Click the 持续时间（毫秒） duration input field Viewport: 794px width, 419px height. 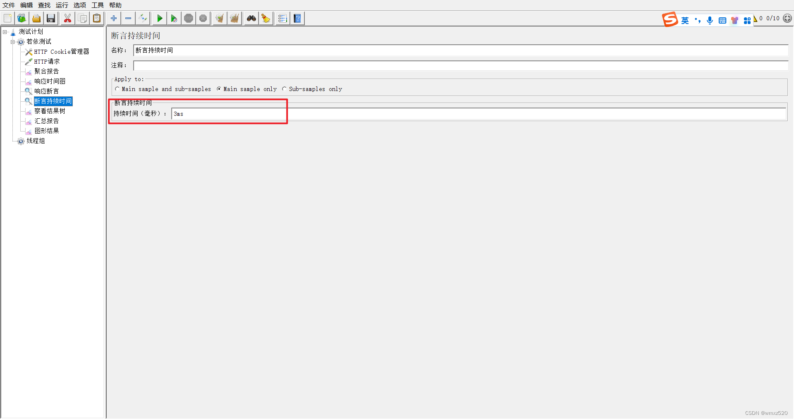478,114
